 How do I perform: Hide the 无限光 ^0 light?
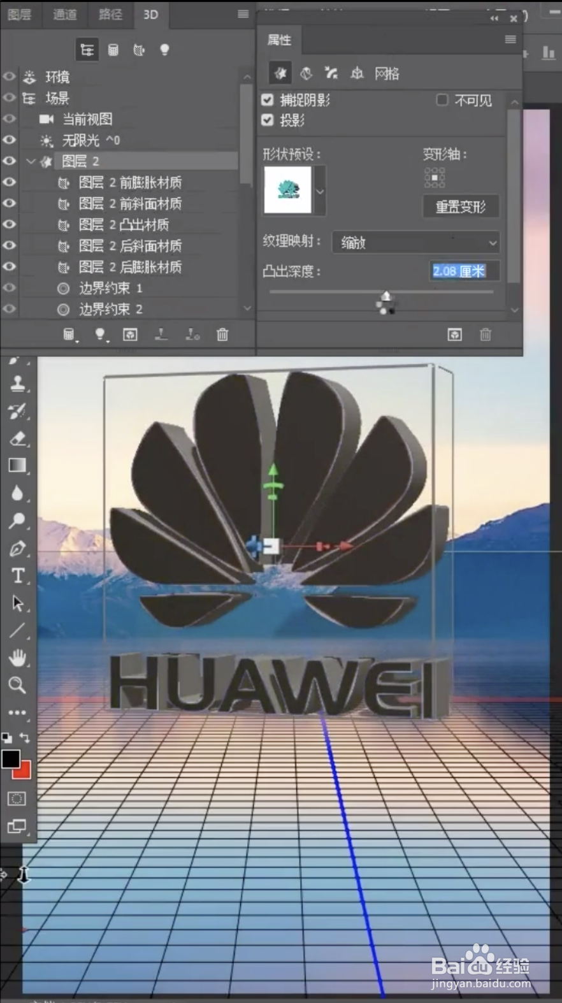[x=9, y=140]
